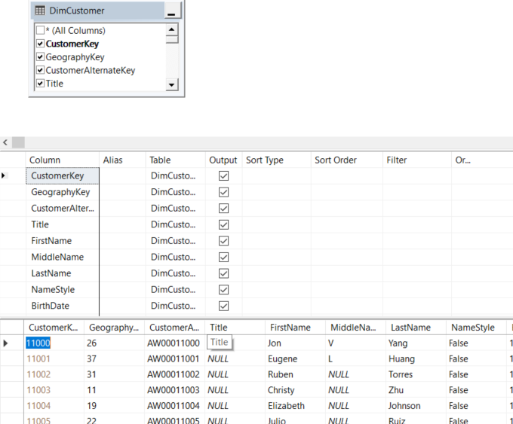The image size is (513, 424).
Task: Toggle Output checkbox for MiddleName row
Action: tap(223, 258)
